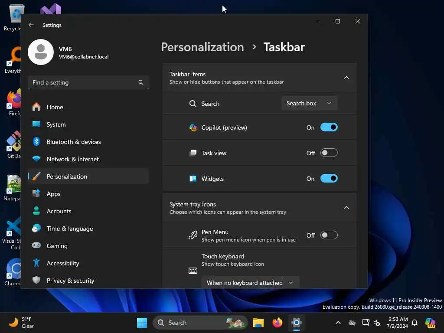Click the Home house icon in sidebar
The height and width of the screenshot is (333, 444).
pyautogui.click(x=36, y=107)
